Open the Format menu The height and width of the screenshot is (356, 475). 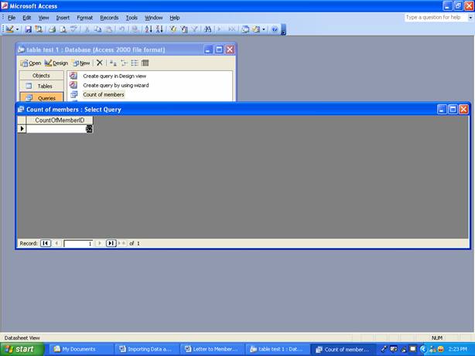tap(84, 18)
